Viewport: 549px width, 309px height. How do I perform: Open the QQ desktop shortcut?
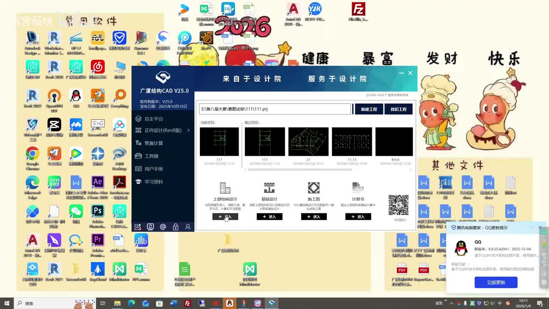pos(76,99)
